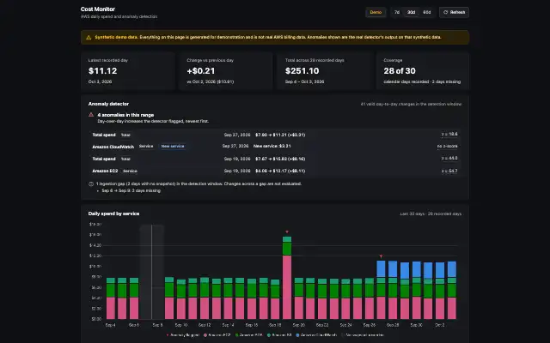Screen dimensions: 550x343
Task: Toggle the Amazon CloudWatch legend swatch
Action: 297,335
